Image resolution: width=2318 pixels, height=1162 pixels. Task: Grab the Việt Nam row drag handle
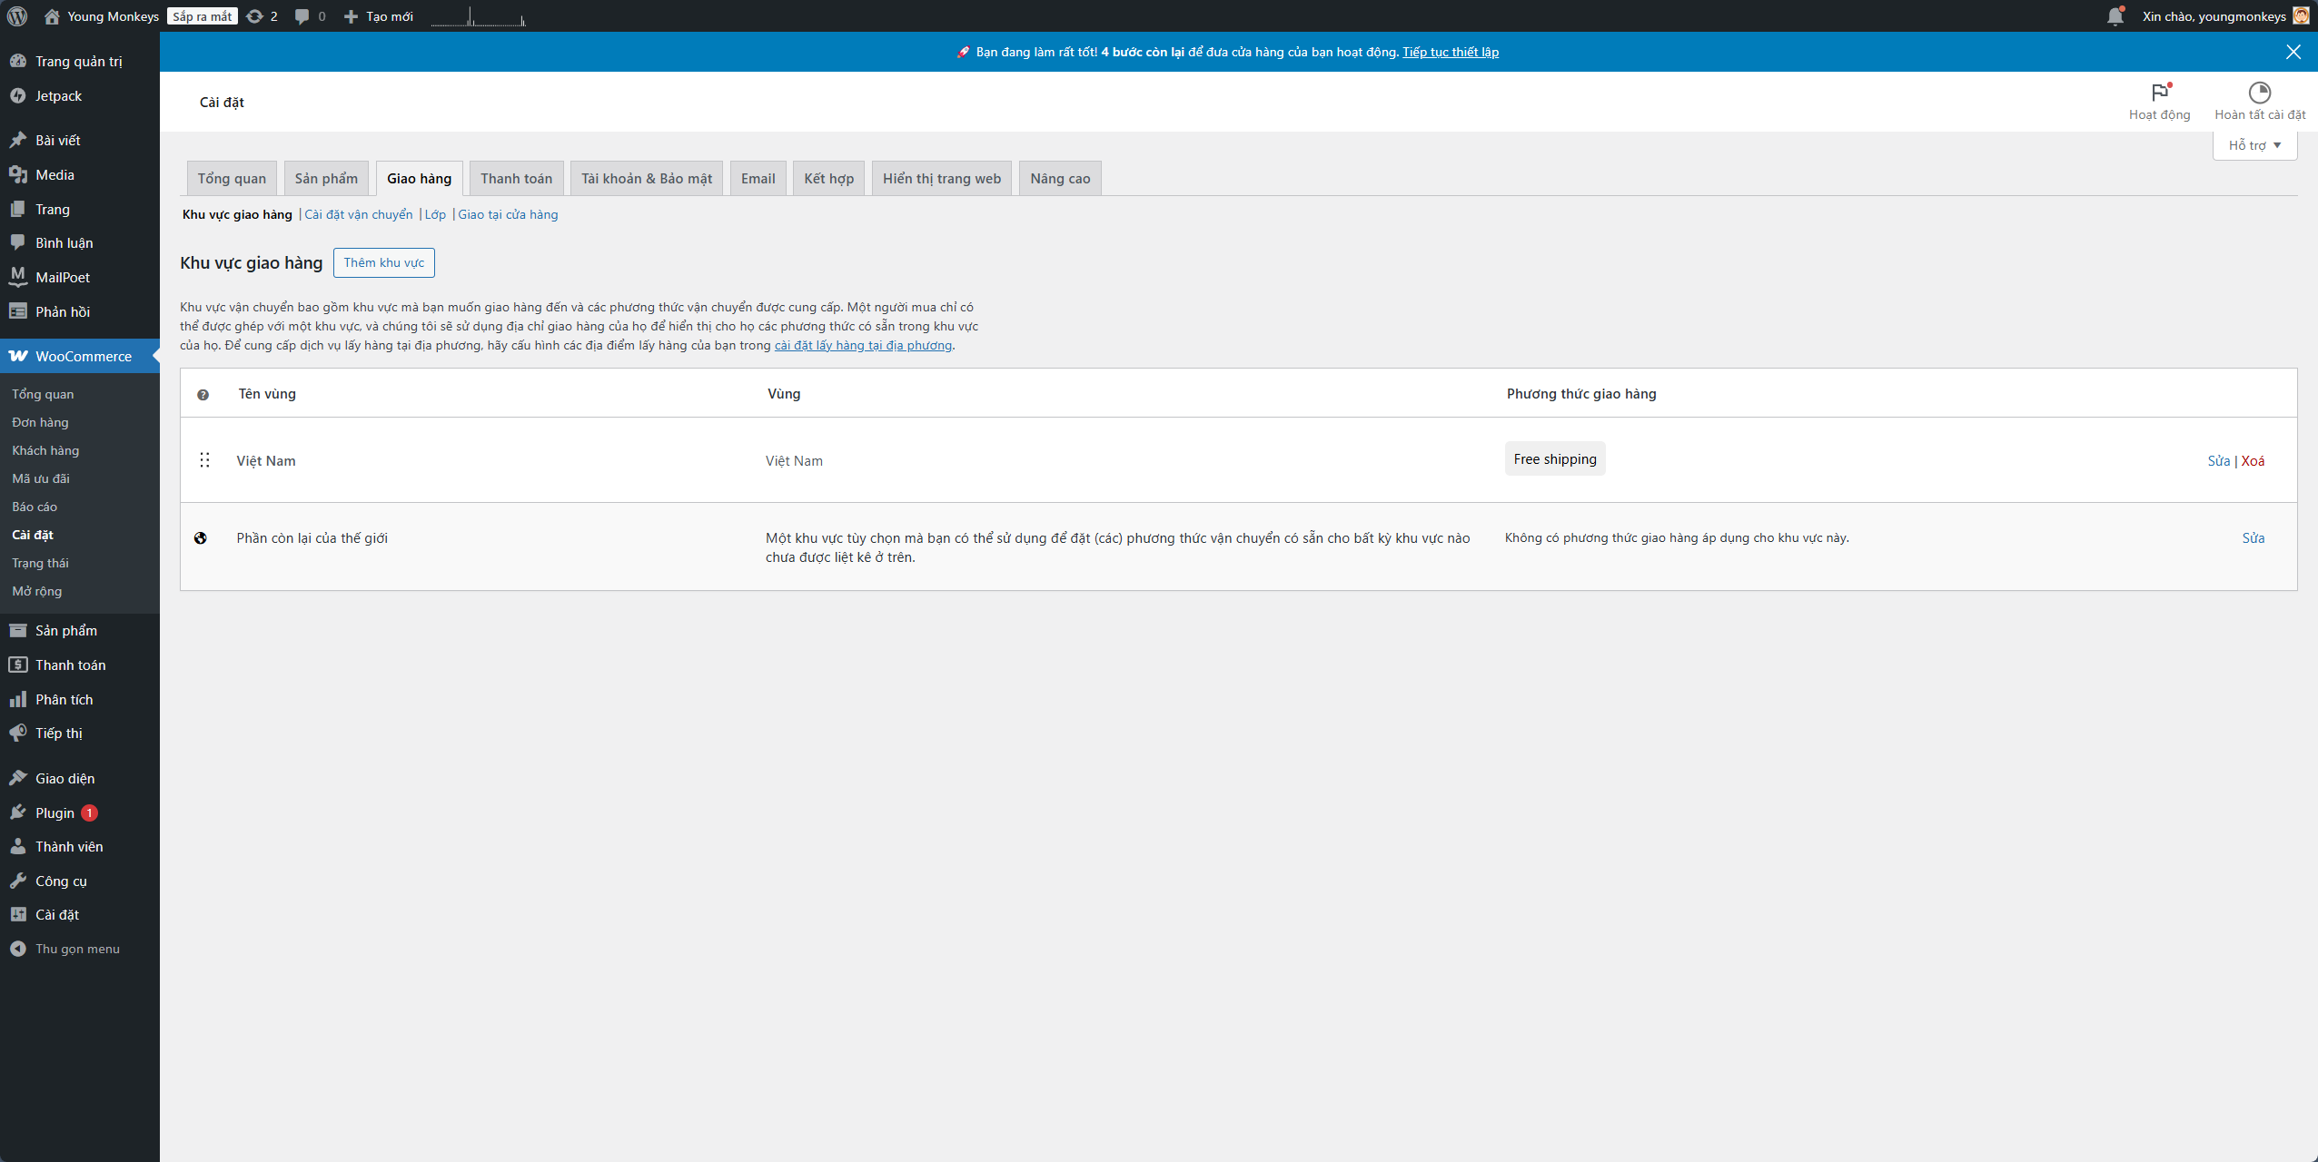[x=204, y=460]
